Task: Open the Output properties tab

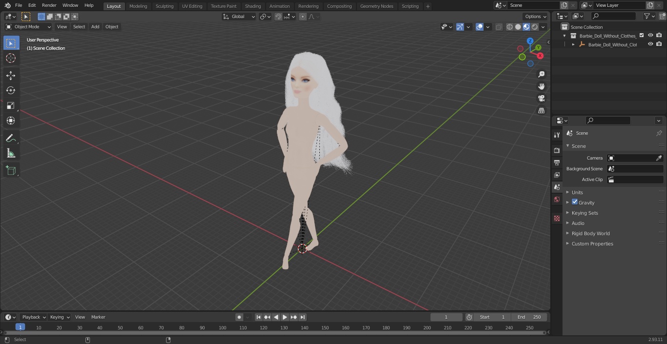Action: [x=557, y=162]
